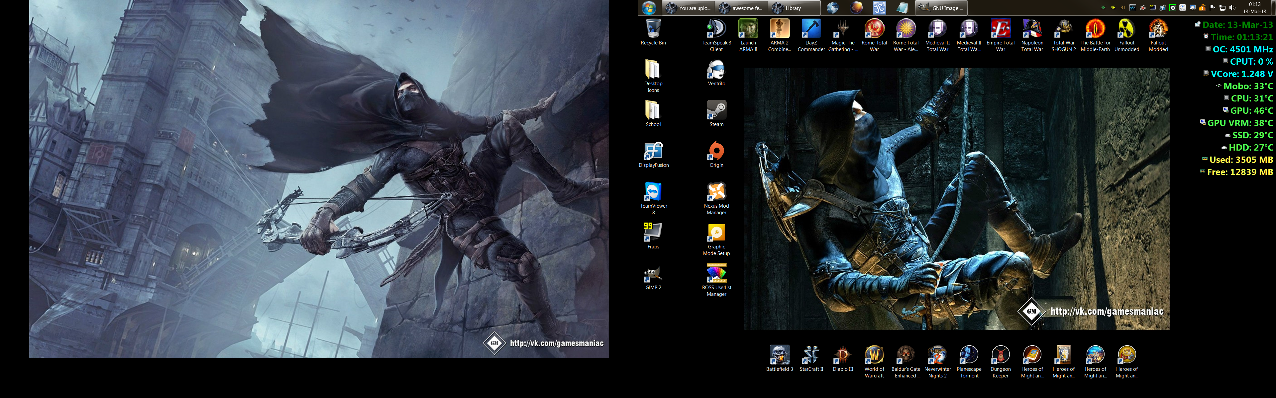Open the network tray icon

coord(1222,8)
